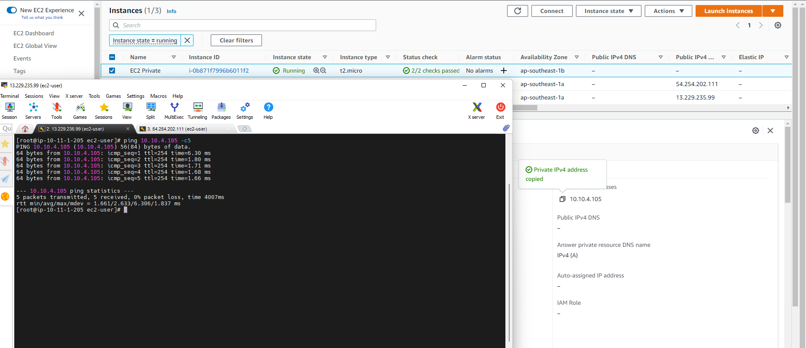This screenshot has height=348, width=806.
Task: Add an alarm with the plus icon
Action: (504, 71)
